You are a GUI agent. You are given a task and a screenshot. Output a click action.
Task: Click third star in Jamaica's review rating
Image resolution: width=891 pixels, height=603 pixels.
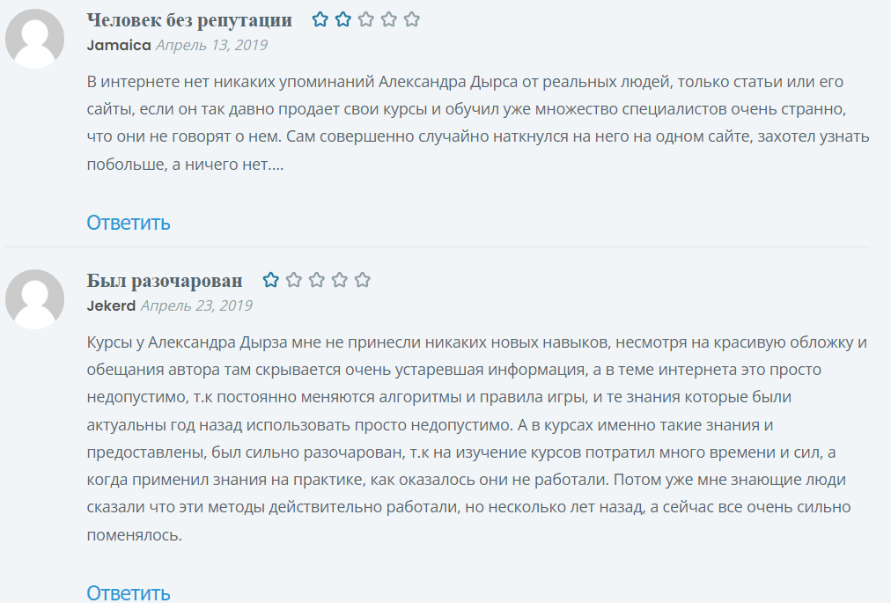366,19
